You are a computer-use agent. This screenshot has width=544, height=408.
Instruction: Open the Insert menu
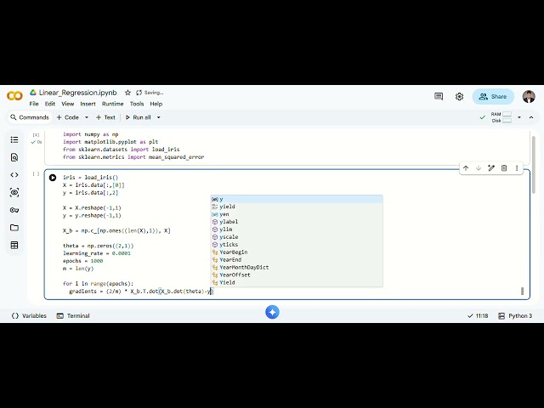click(88, 104)
